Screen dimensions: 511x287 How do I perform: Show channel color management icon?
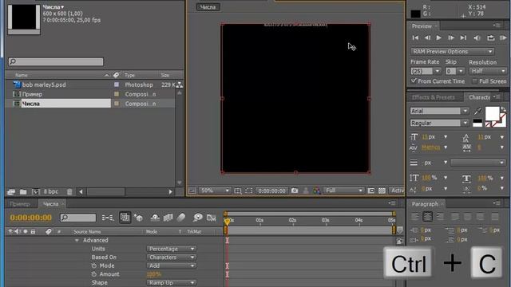(x=317, y=191)
